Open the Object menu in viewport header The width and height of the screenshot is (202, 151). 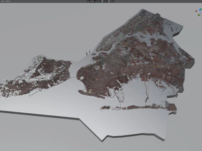(x=8, y=1)
